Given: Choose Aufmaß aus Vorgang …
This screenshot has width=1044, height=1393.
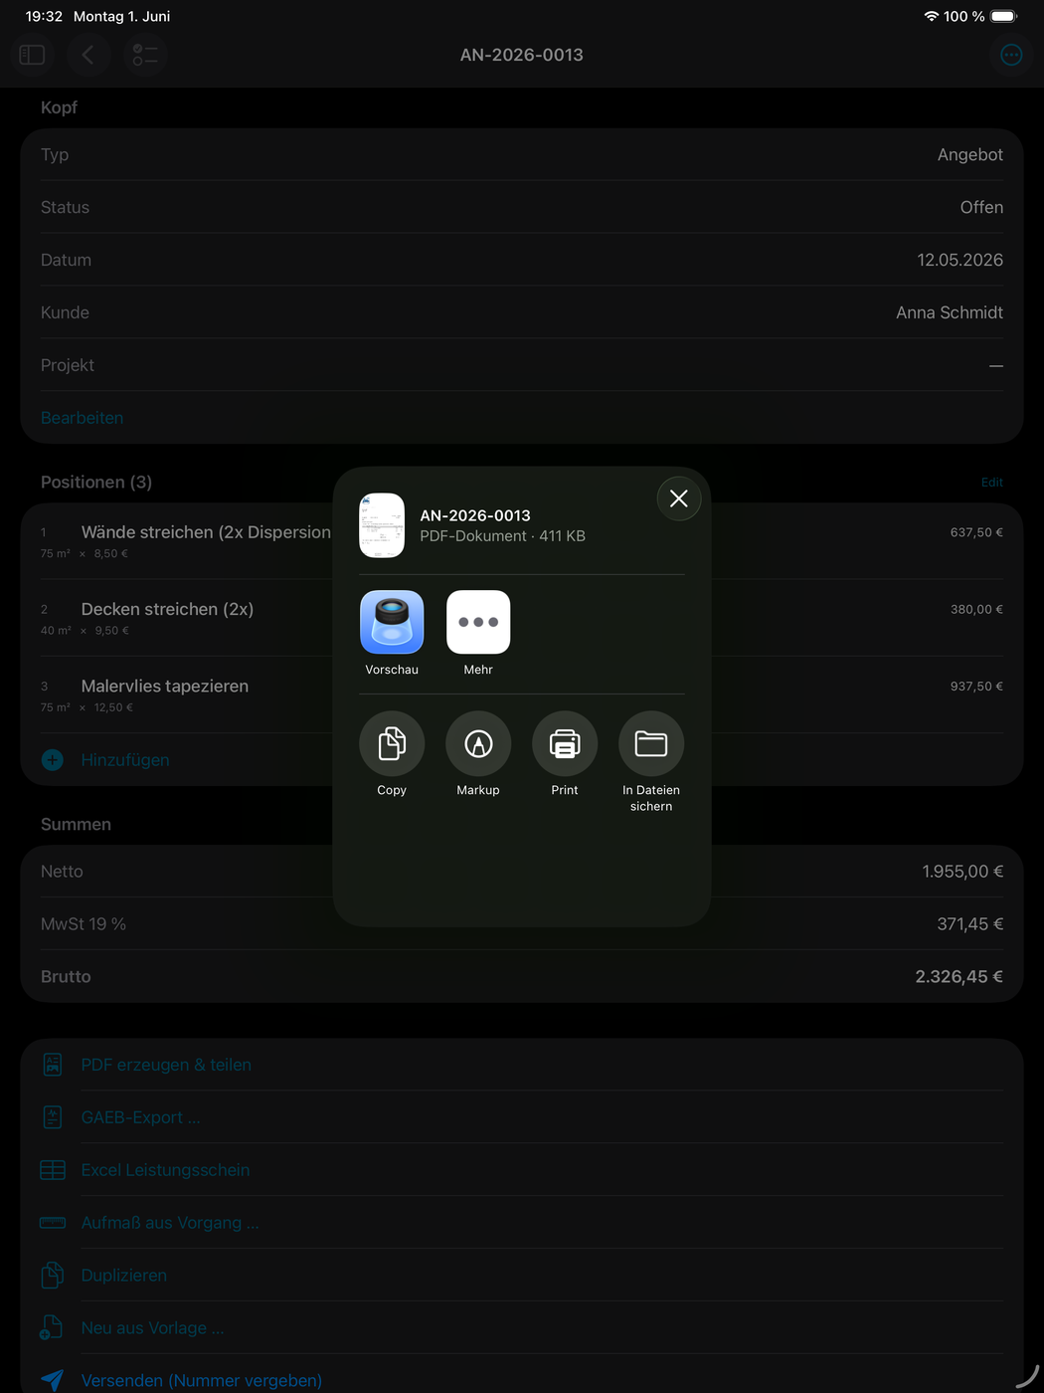Looking at the screenshot, I should point(170,1223).
